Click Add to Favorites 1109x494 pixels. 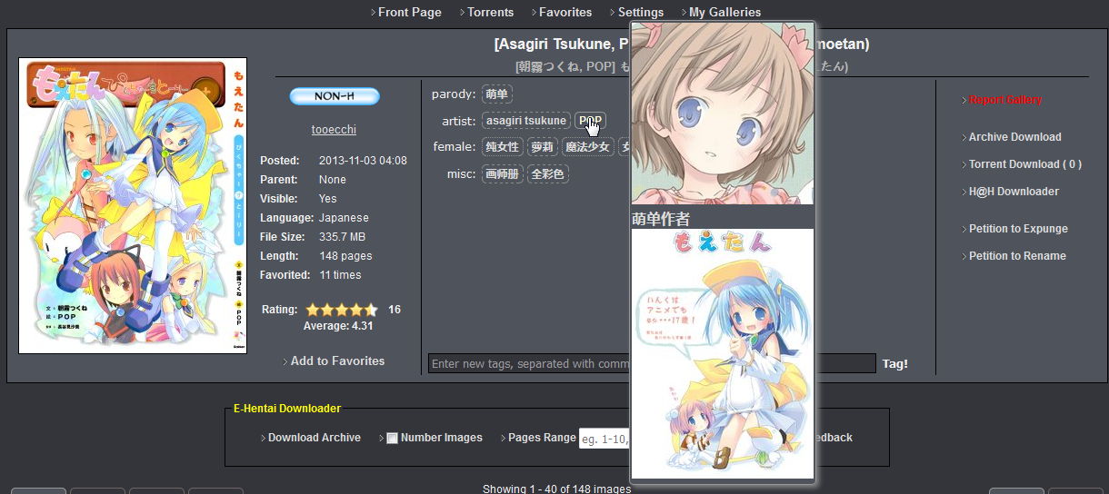(337, 361)
